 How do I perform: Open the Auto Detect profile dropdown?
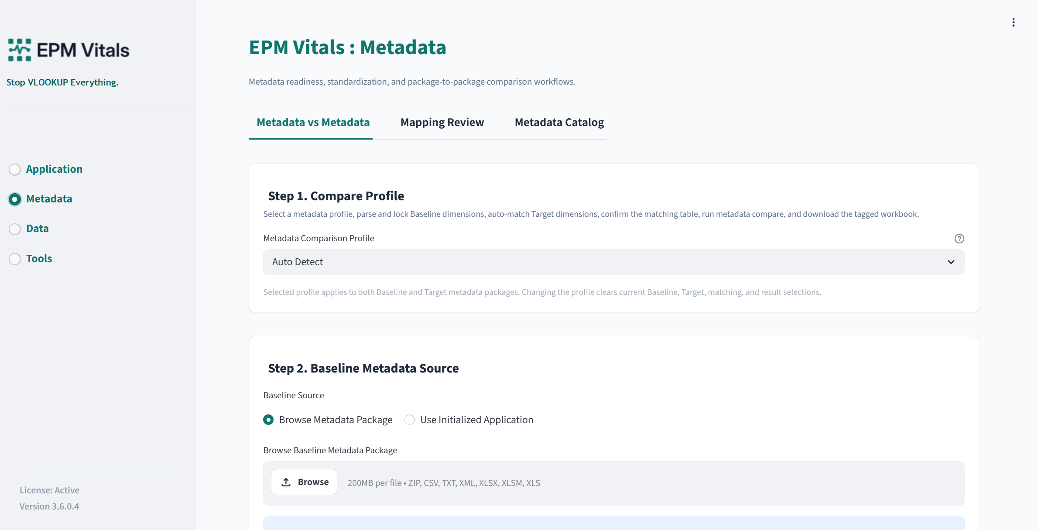613,262
